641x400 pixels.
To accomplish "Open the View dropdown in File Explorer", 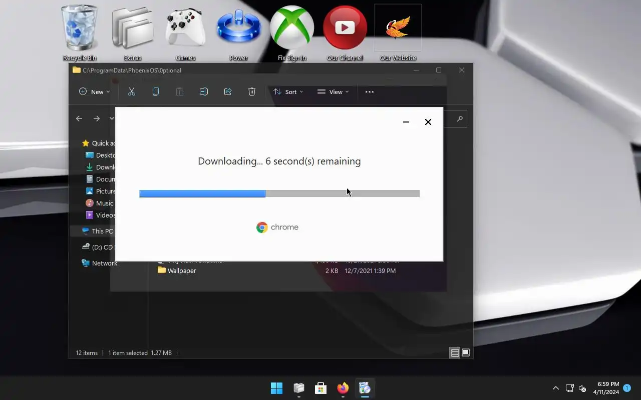I will coord(333,91).
